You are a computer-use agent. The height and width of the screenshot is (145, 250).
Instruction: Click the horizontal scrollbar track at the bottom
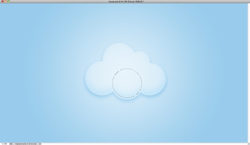point(144,144)
